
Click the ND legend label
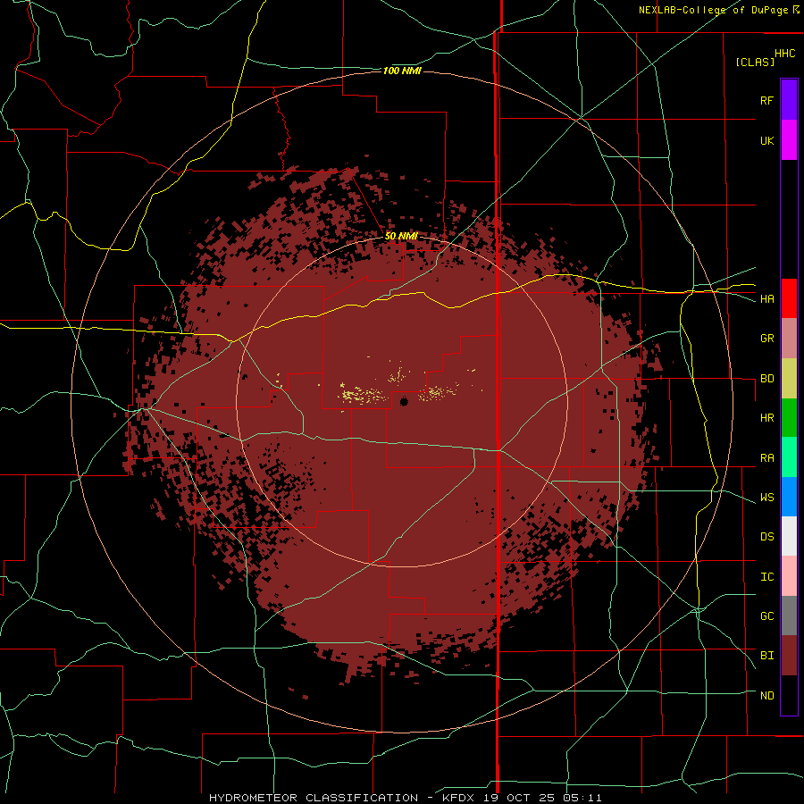tap(766, 696)
